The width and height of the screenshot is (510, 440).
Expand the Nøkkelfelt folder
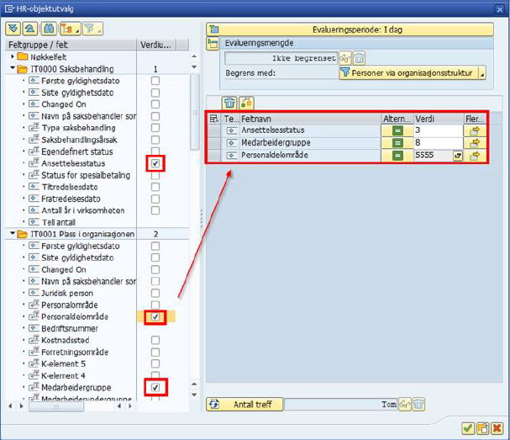click(x=13, y=56)
